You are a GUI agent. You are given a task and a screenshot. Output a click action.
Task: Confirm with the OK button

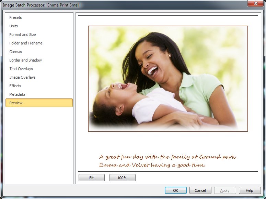(x=176, y=190)
